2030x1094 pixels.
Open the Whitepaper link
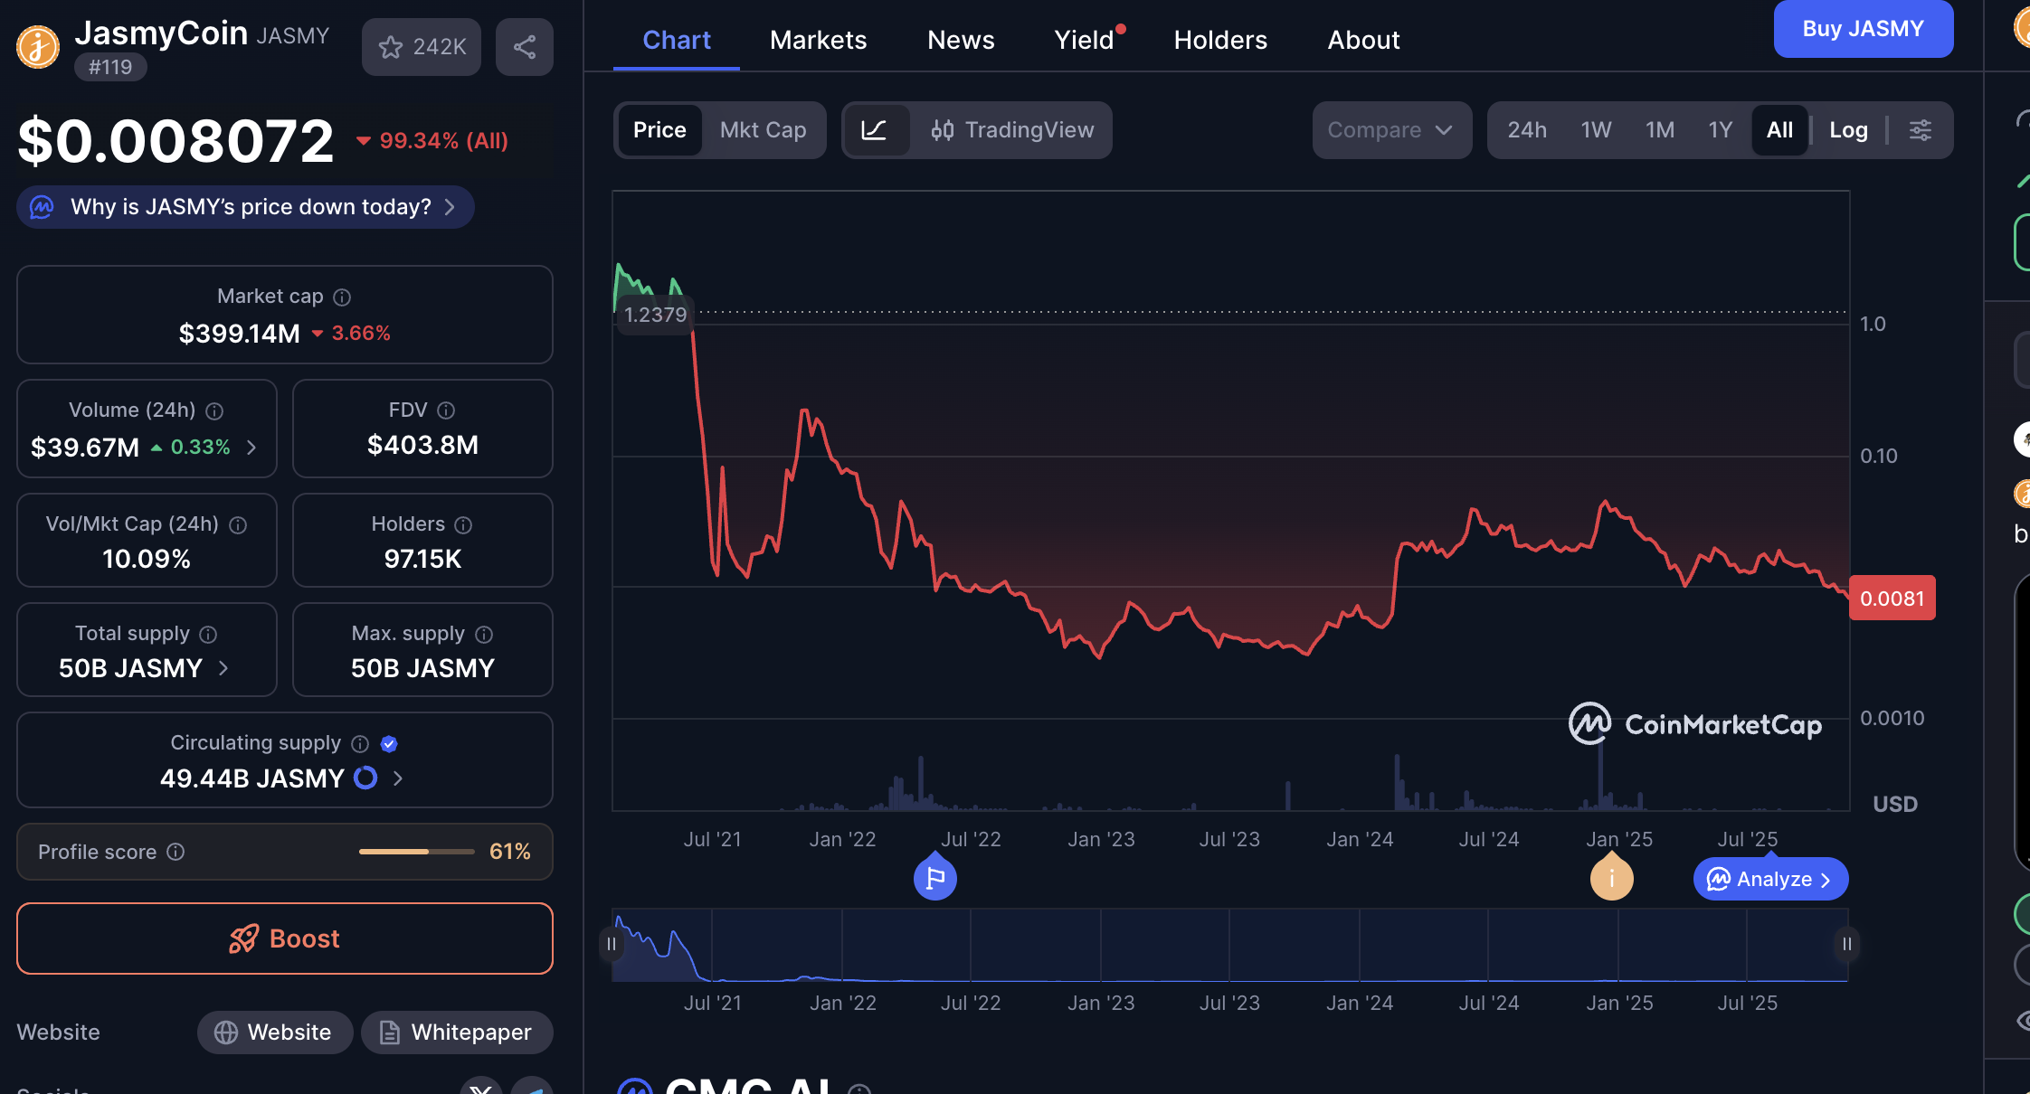pyautogui.click(x=457, y=1033)
